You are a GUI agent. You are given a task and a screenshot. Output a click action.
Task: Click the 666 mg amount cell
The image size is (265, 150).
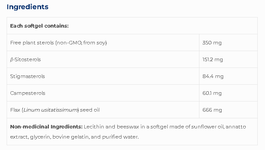tap(212, 110)
